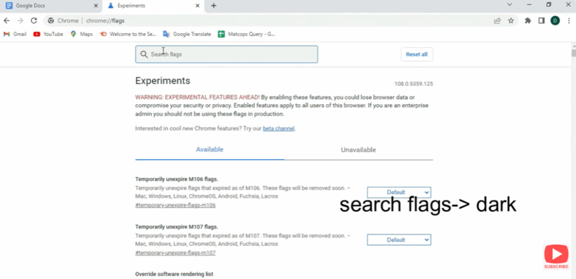Open the Extensions puzzle icon

[x=528, y=21]
